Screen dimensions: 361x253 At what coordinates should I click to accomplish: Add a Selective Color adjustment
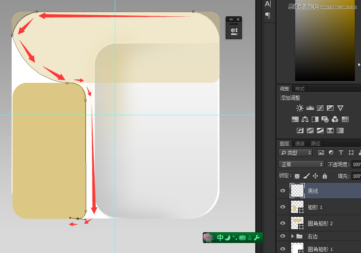tap(330, 130)
